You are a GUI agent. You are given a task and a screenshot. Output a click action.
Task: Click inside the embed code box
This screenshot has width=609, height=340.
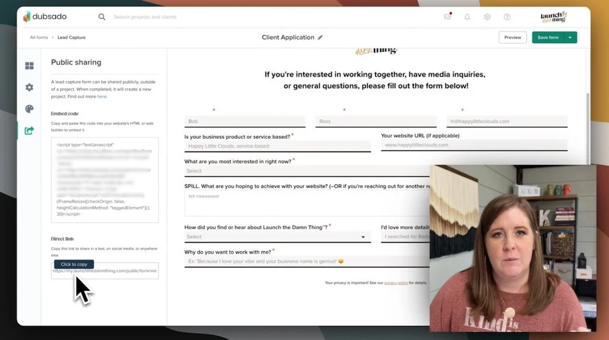(105, 179)
